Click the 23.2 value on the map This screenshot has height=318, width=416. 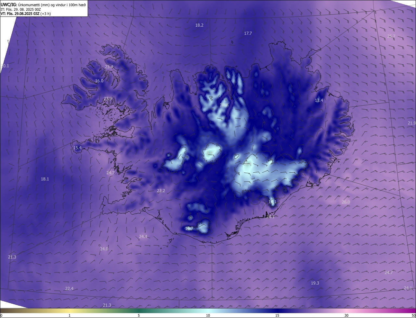pyautogui.click(x=161, y=191)
